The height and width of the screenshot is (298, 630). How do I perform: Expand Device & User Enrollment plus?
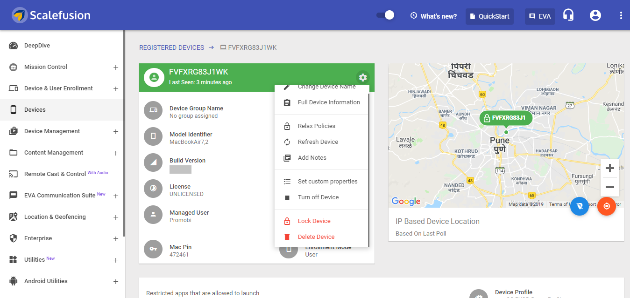[x=116, y=89]
